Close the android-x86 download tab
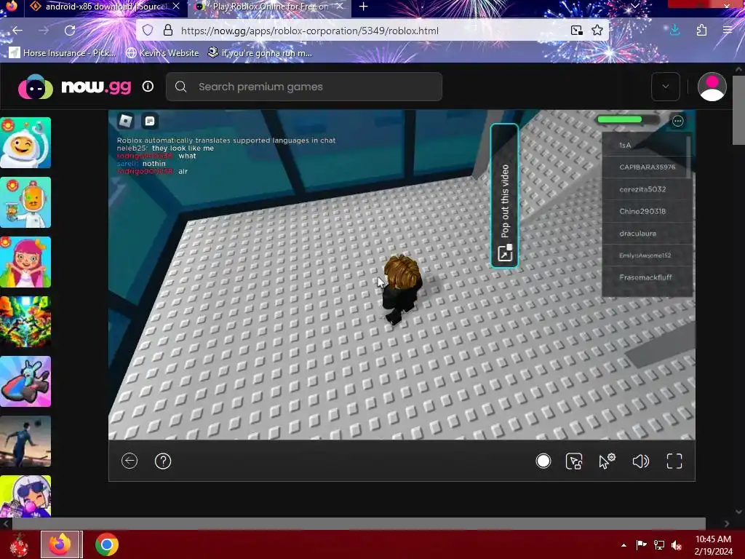Viewport: 745px width, 559px height. 176,7
